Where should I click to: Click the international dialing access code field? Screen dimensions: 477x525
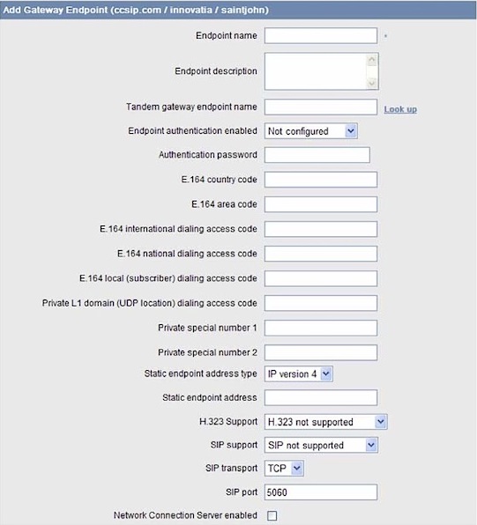coord(320,229)
